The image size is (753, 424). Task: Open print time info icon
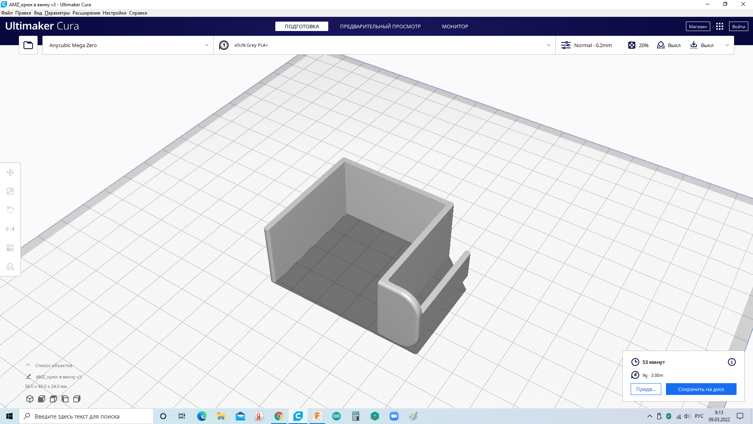[x=731, y=362]
